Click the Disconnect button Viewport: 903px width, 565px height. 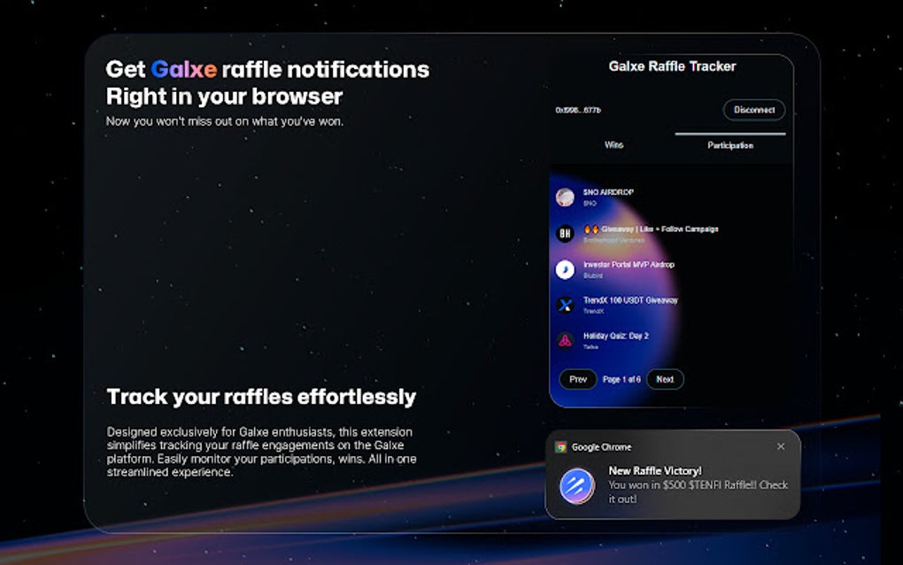[753, 110]
